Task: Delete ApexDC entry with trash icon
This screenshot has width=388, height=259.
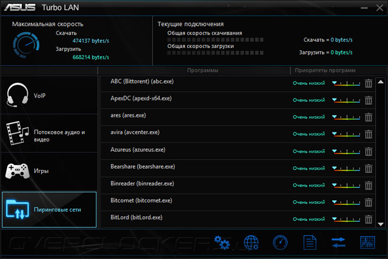Action: 369,100
